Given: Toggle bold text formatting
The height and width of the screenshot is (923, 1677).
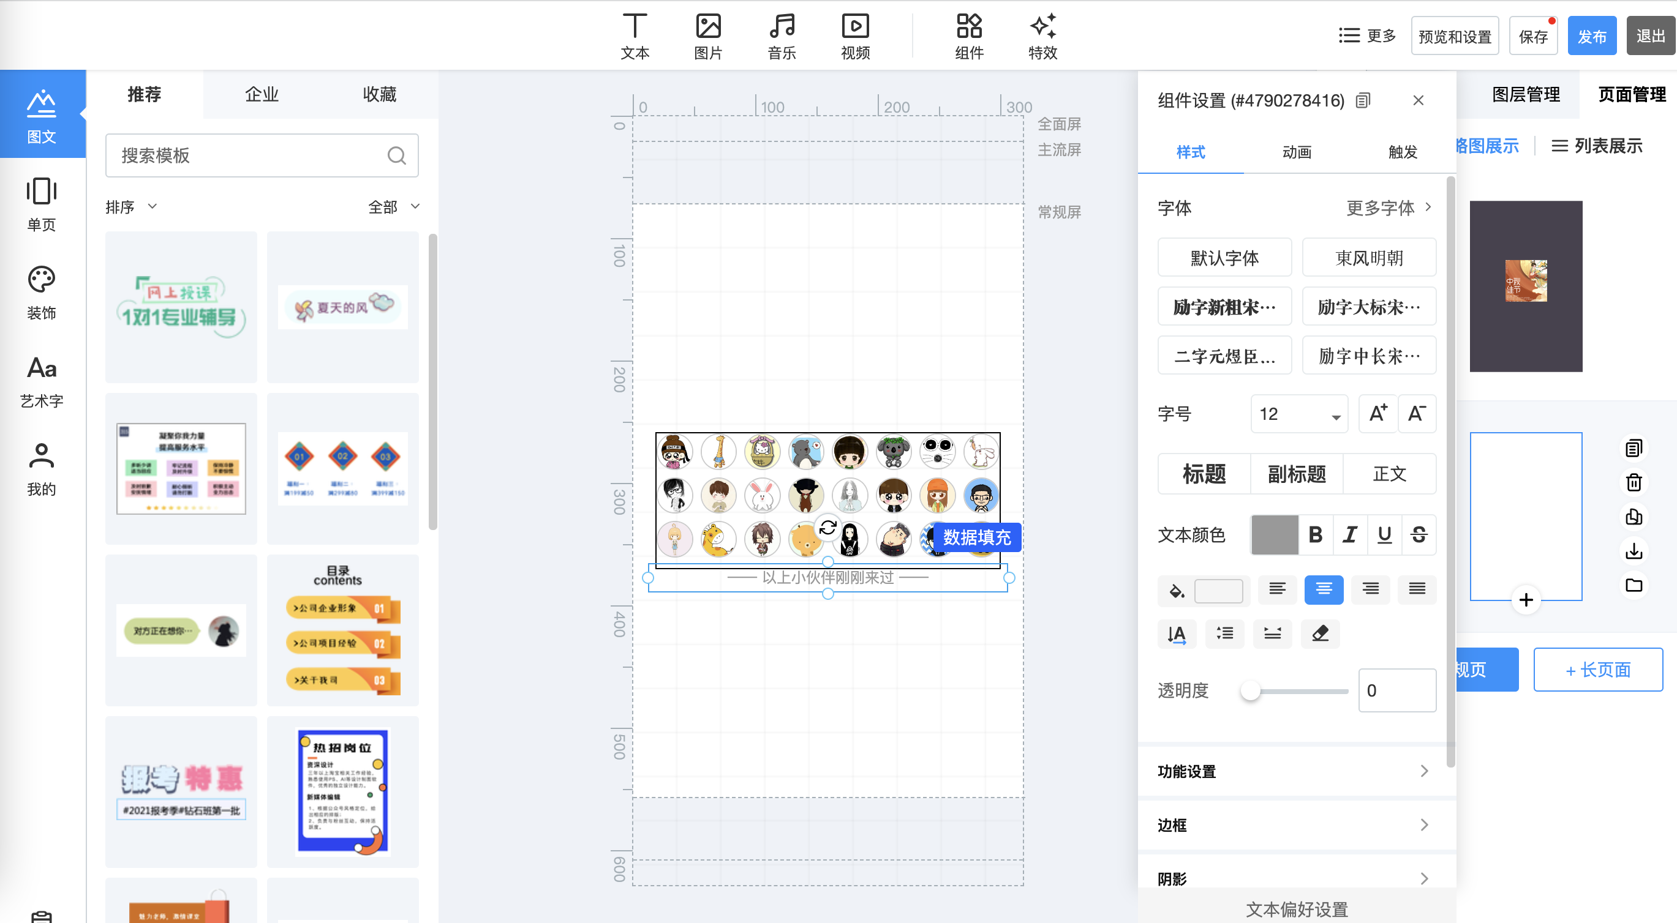Looking at the screenshot, I should (1315, 535).
